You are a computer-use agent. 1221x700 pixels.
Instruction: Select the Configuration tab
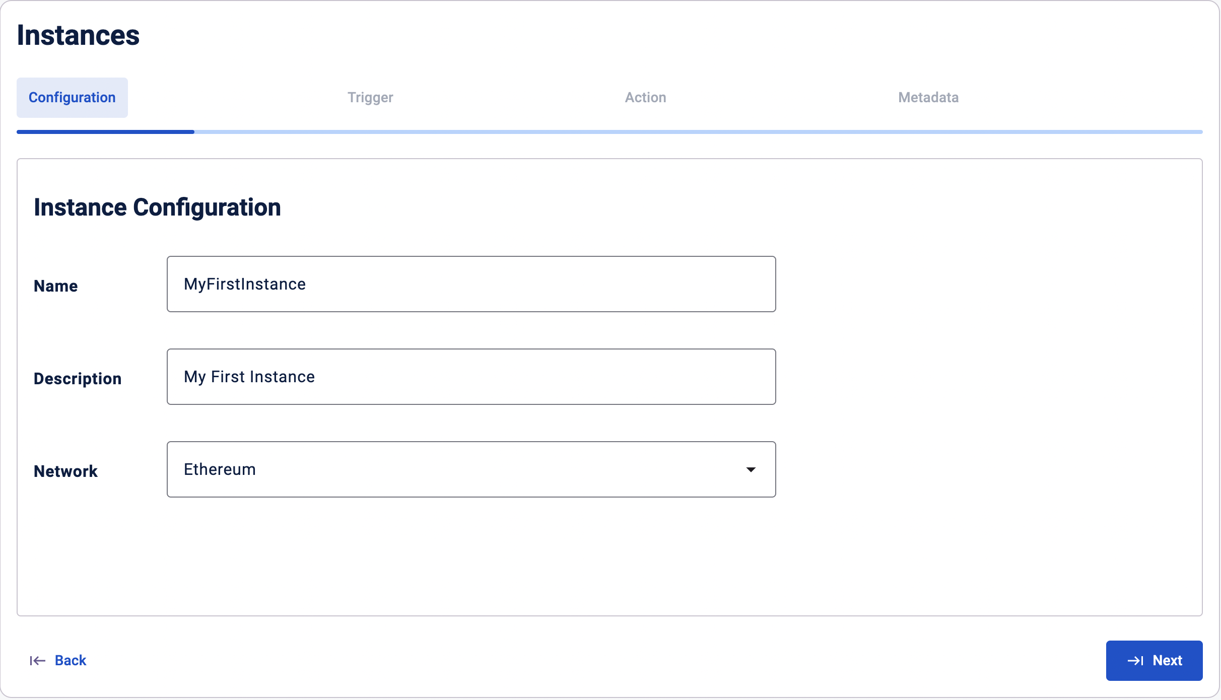(72, 98)
